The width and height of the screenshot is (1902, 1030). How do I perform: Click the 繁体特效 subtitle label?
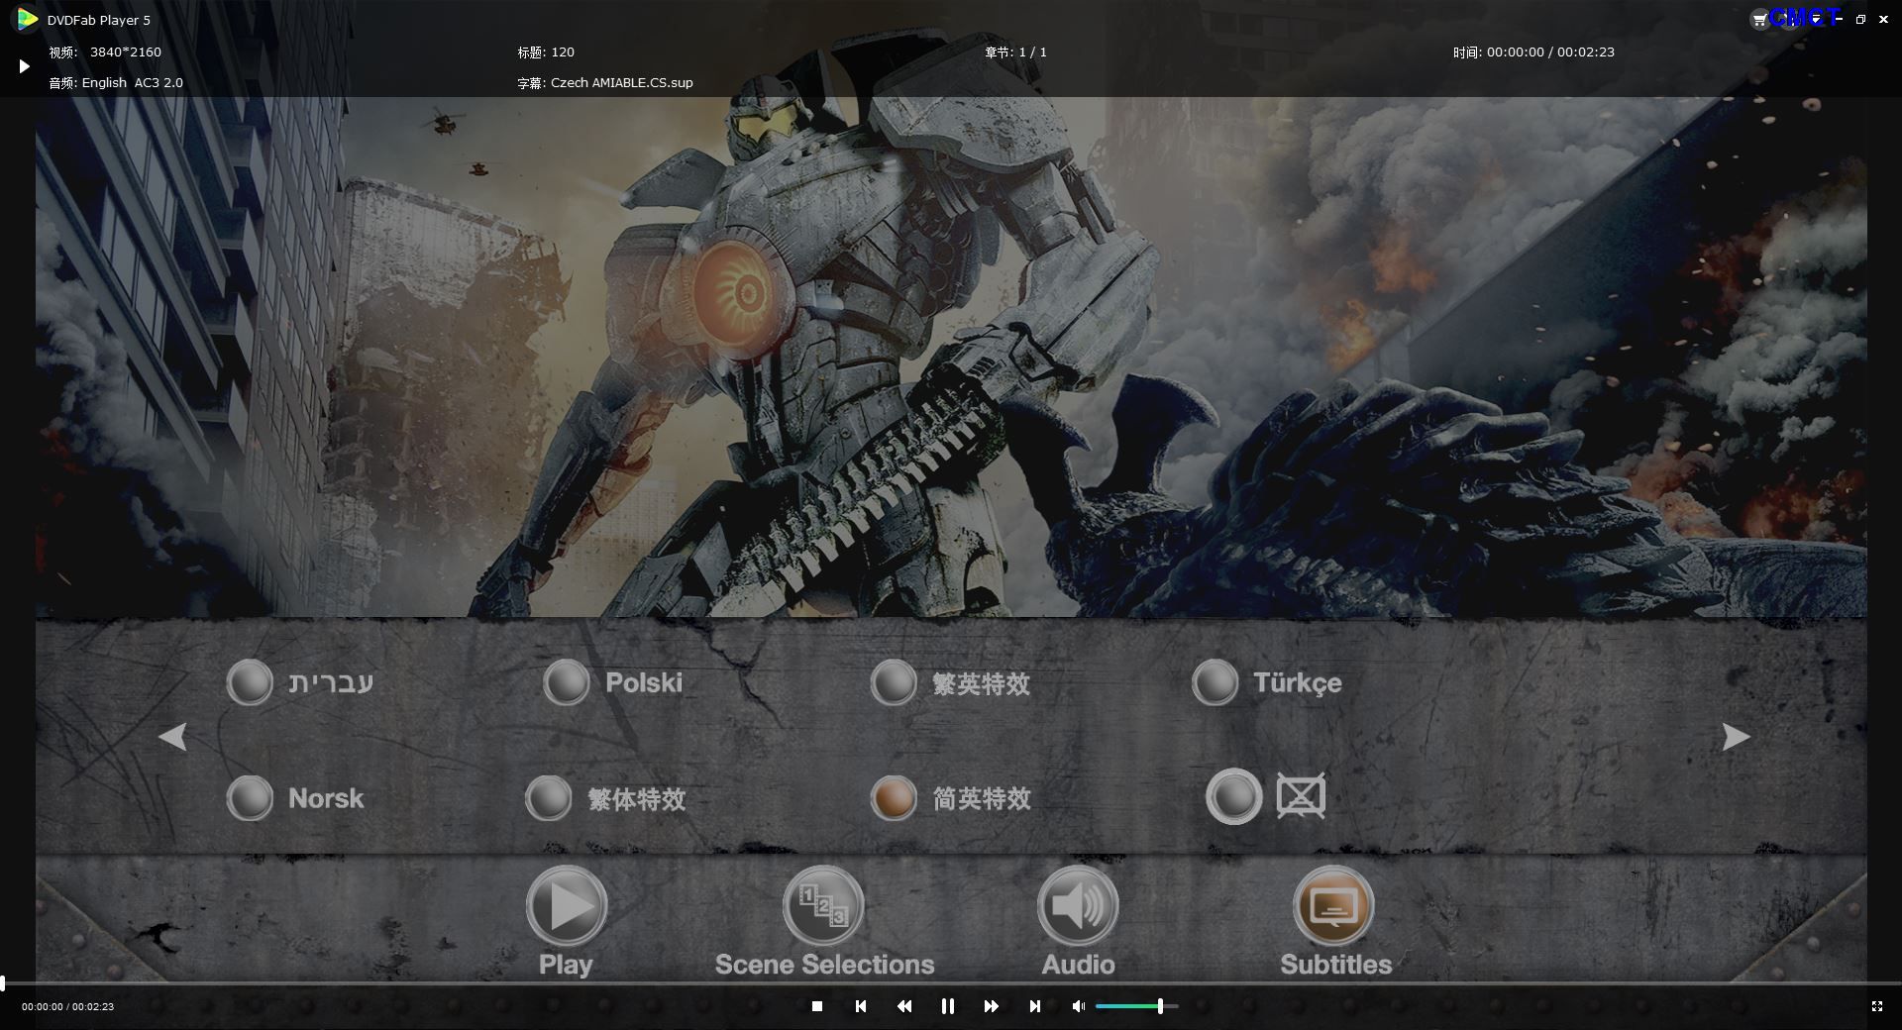point(637,799)
